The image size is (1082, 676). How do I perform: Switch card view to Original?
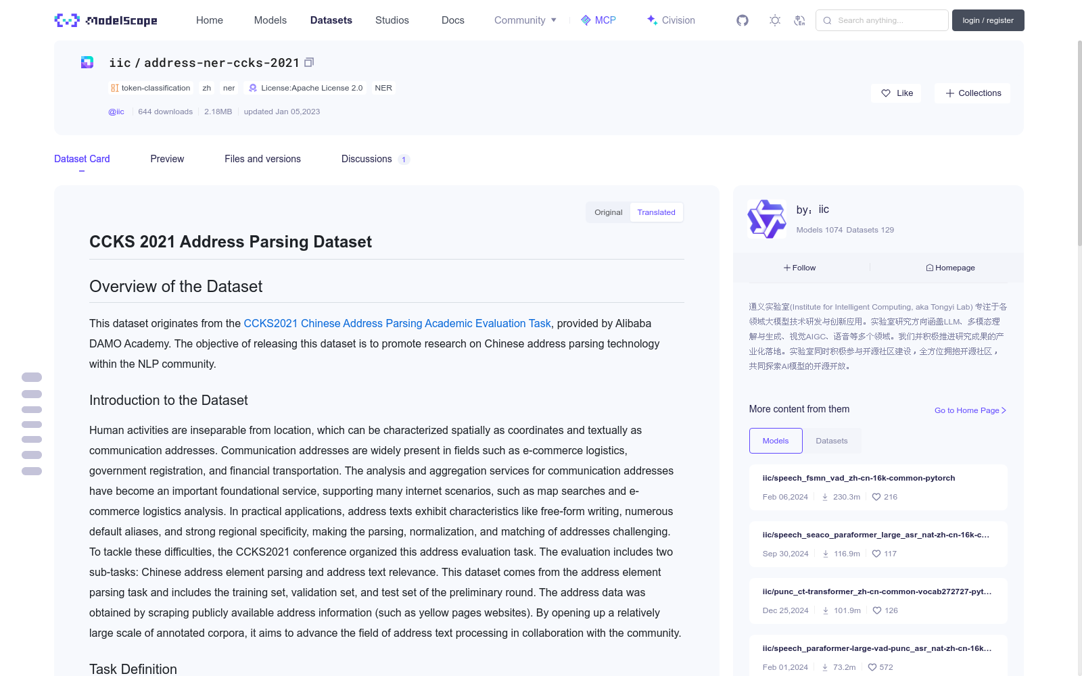(x=609, y=212)
